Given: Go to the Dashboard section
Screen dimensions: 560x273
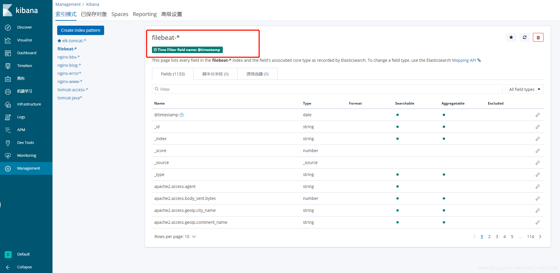Looking at the screenshot, I should [x=27, y=53].
